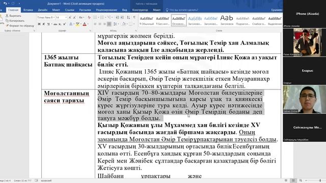
Task: Decrease paragraph indent
Action: [x=117, y=17]
